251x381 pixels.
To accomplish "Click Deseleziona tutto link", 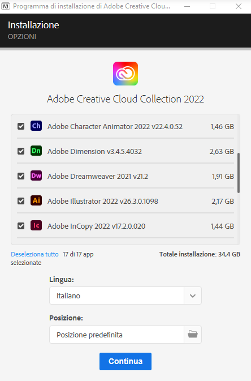I will 34,254.
